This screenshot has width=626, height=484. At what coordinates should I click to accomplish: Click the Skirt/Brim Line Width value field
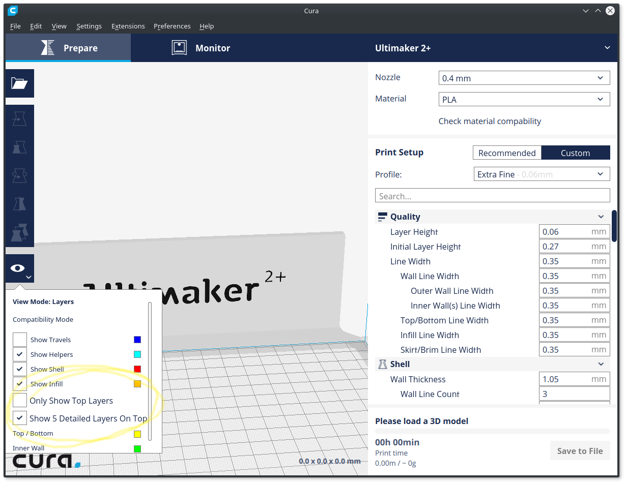point(575,350)
